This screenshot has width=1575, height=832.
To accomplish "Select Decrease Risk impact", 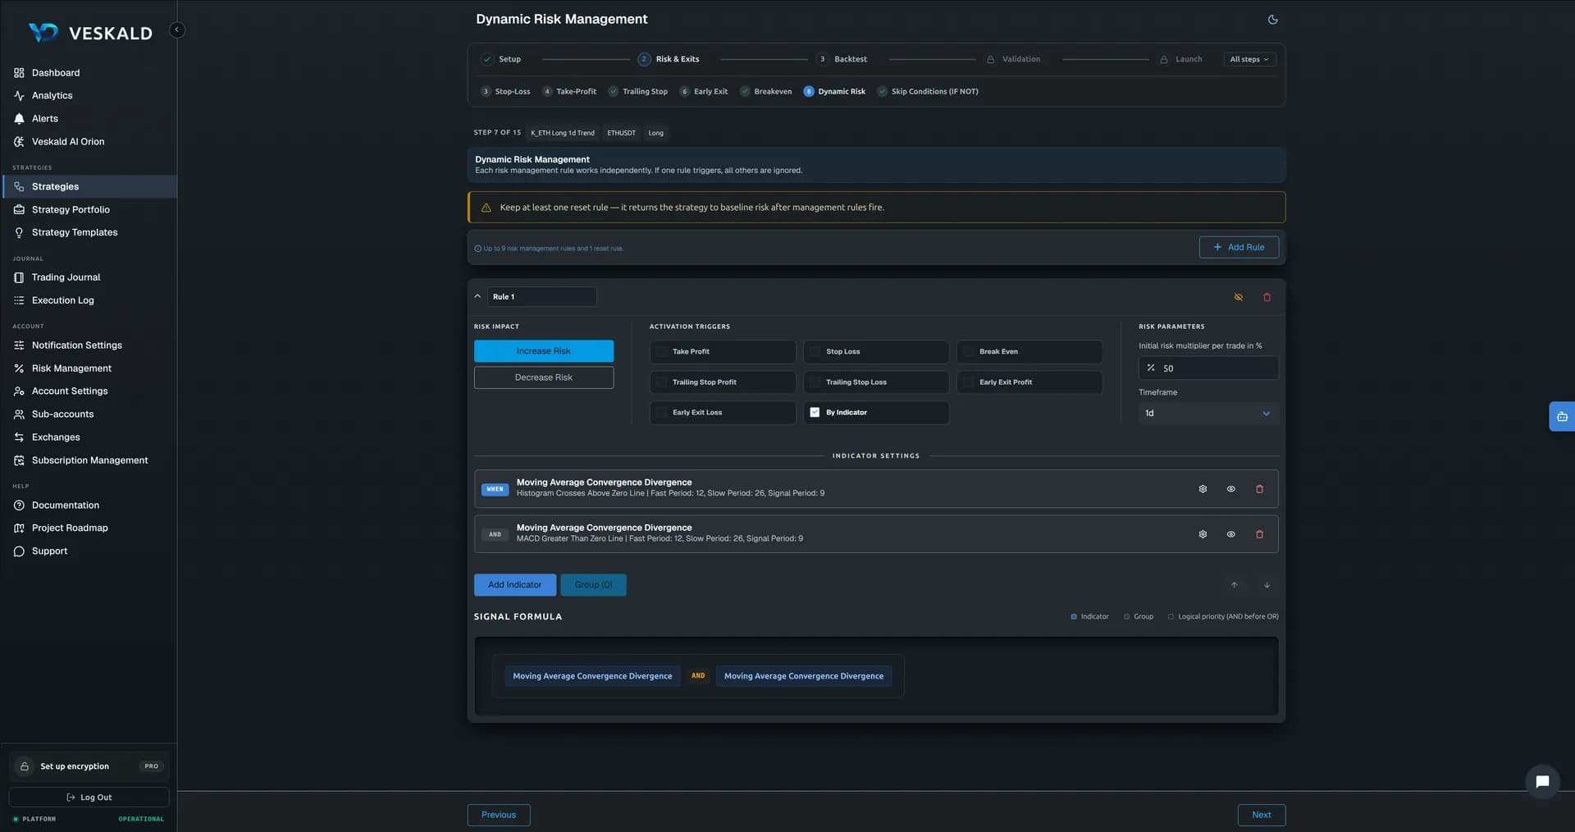I will click(x=544, y=377).
